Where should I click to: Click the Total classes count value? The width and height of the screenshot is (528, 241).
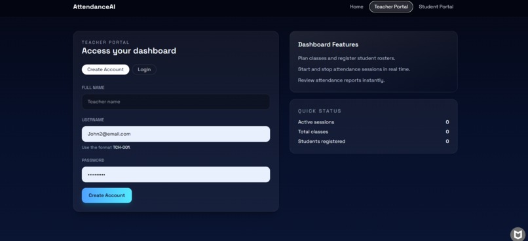447,132
